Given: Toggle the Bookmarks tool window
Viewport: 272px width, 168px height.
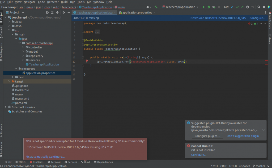Looking at the screenshot, I should pos(2,148).
